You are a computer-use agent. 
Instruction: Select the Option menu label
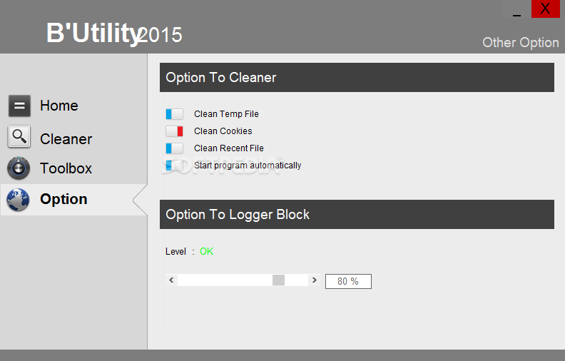(63, 199)
